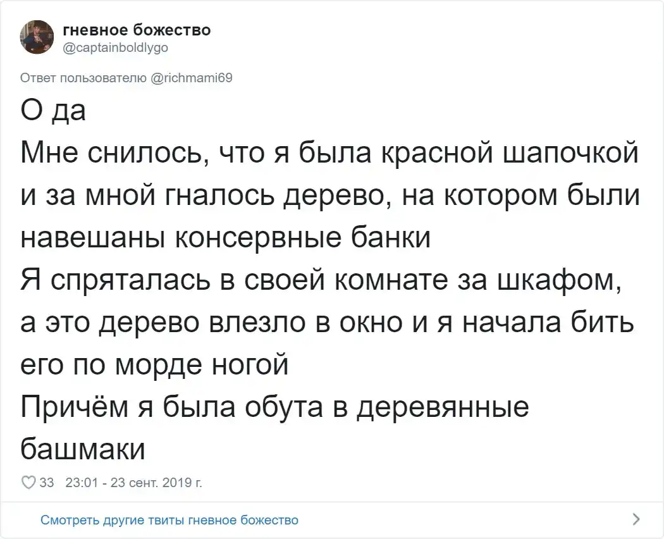
Task: Open the 23:01 - 23 сент. 2019 timestamp
Action: coord(133,483)
